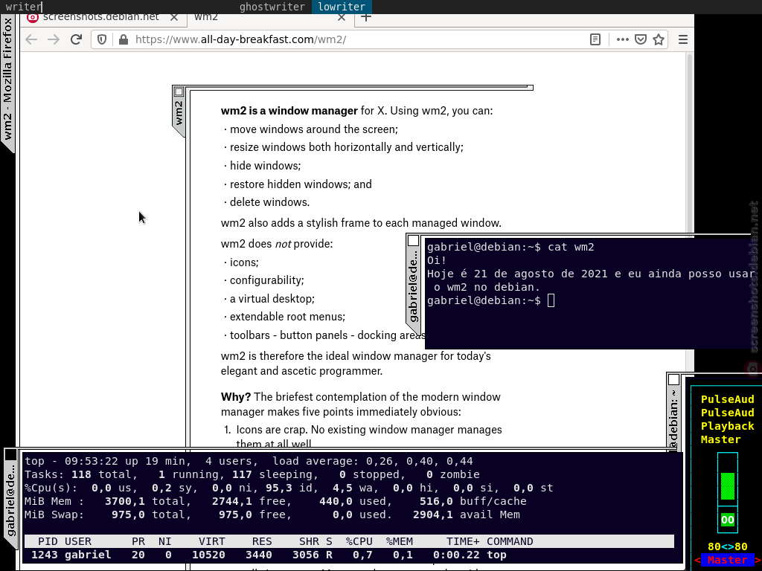The image size is (762, 571).
Task: Click the "Tasks: 118 total" text in top
Action: pos(77,474)
